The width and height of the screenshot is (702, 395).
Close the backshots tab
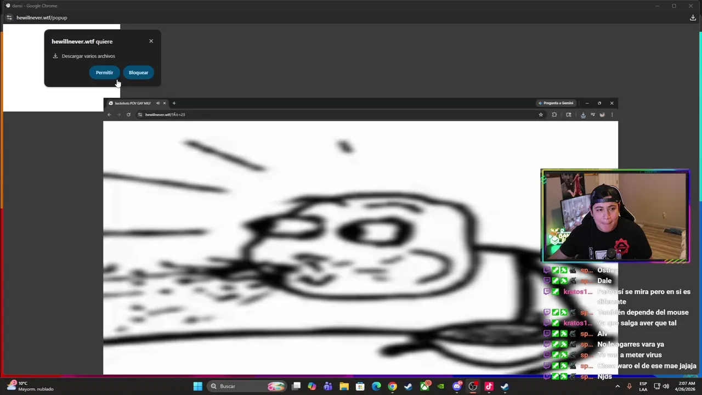pos(164,103)
